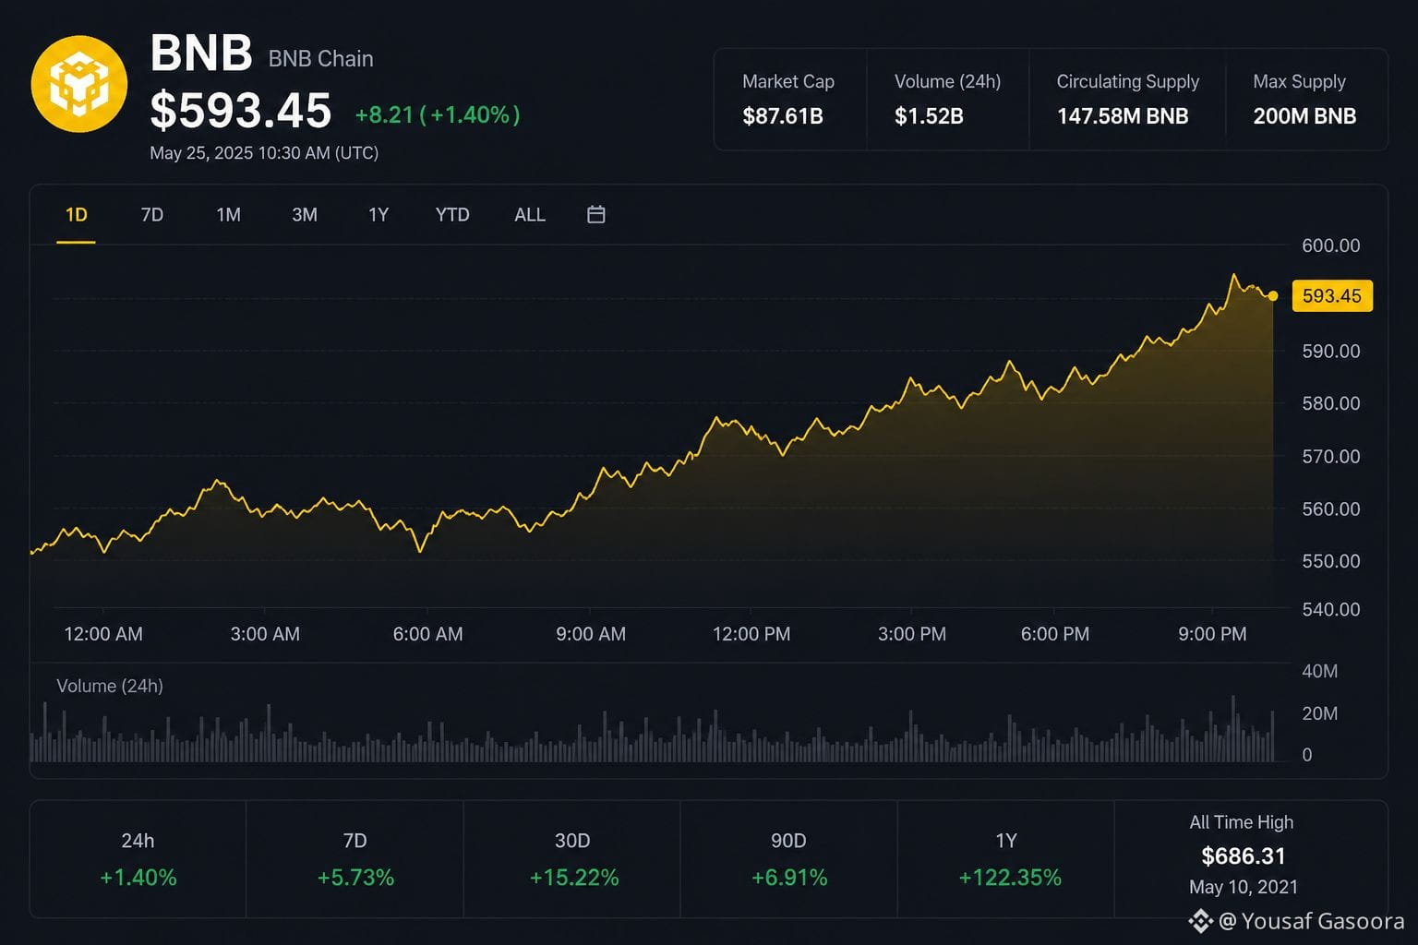Click the +6.91% 90D performance value
Viewport: 1418px width, 945px height.
[x=789, y=878]
